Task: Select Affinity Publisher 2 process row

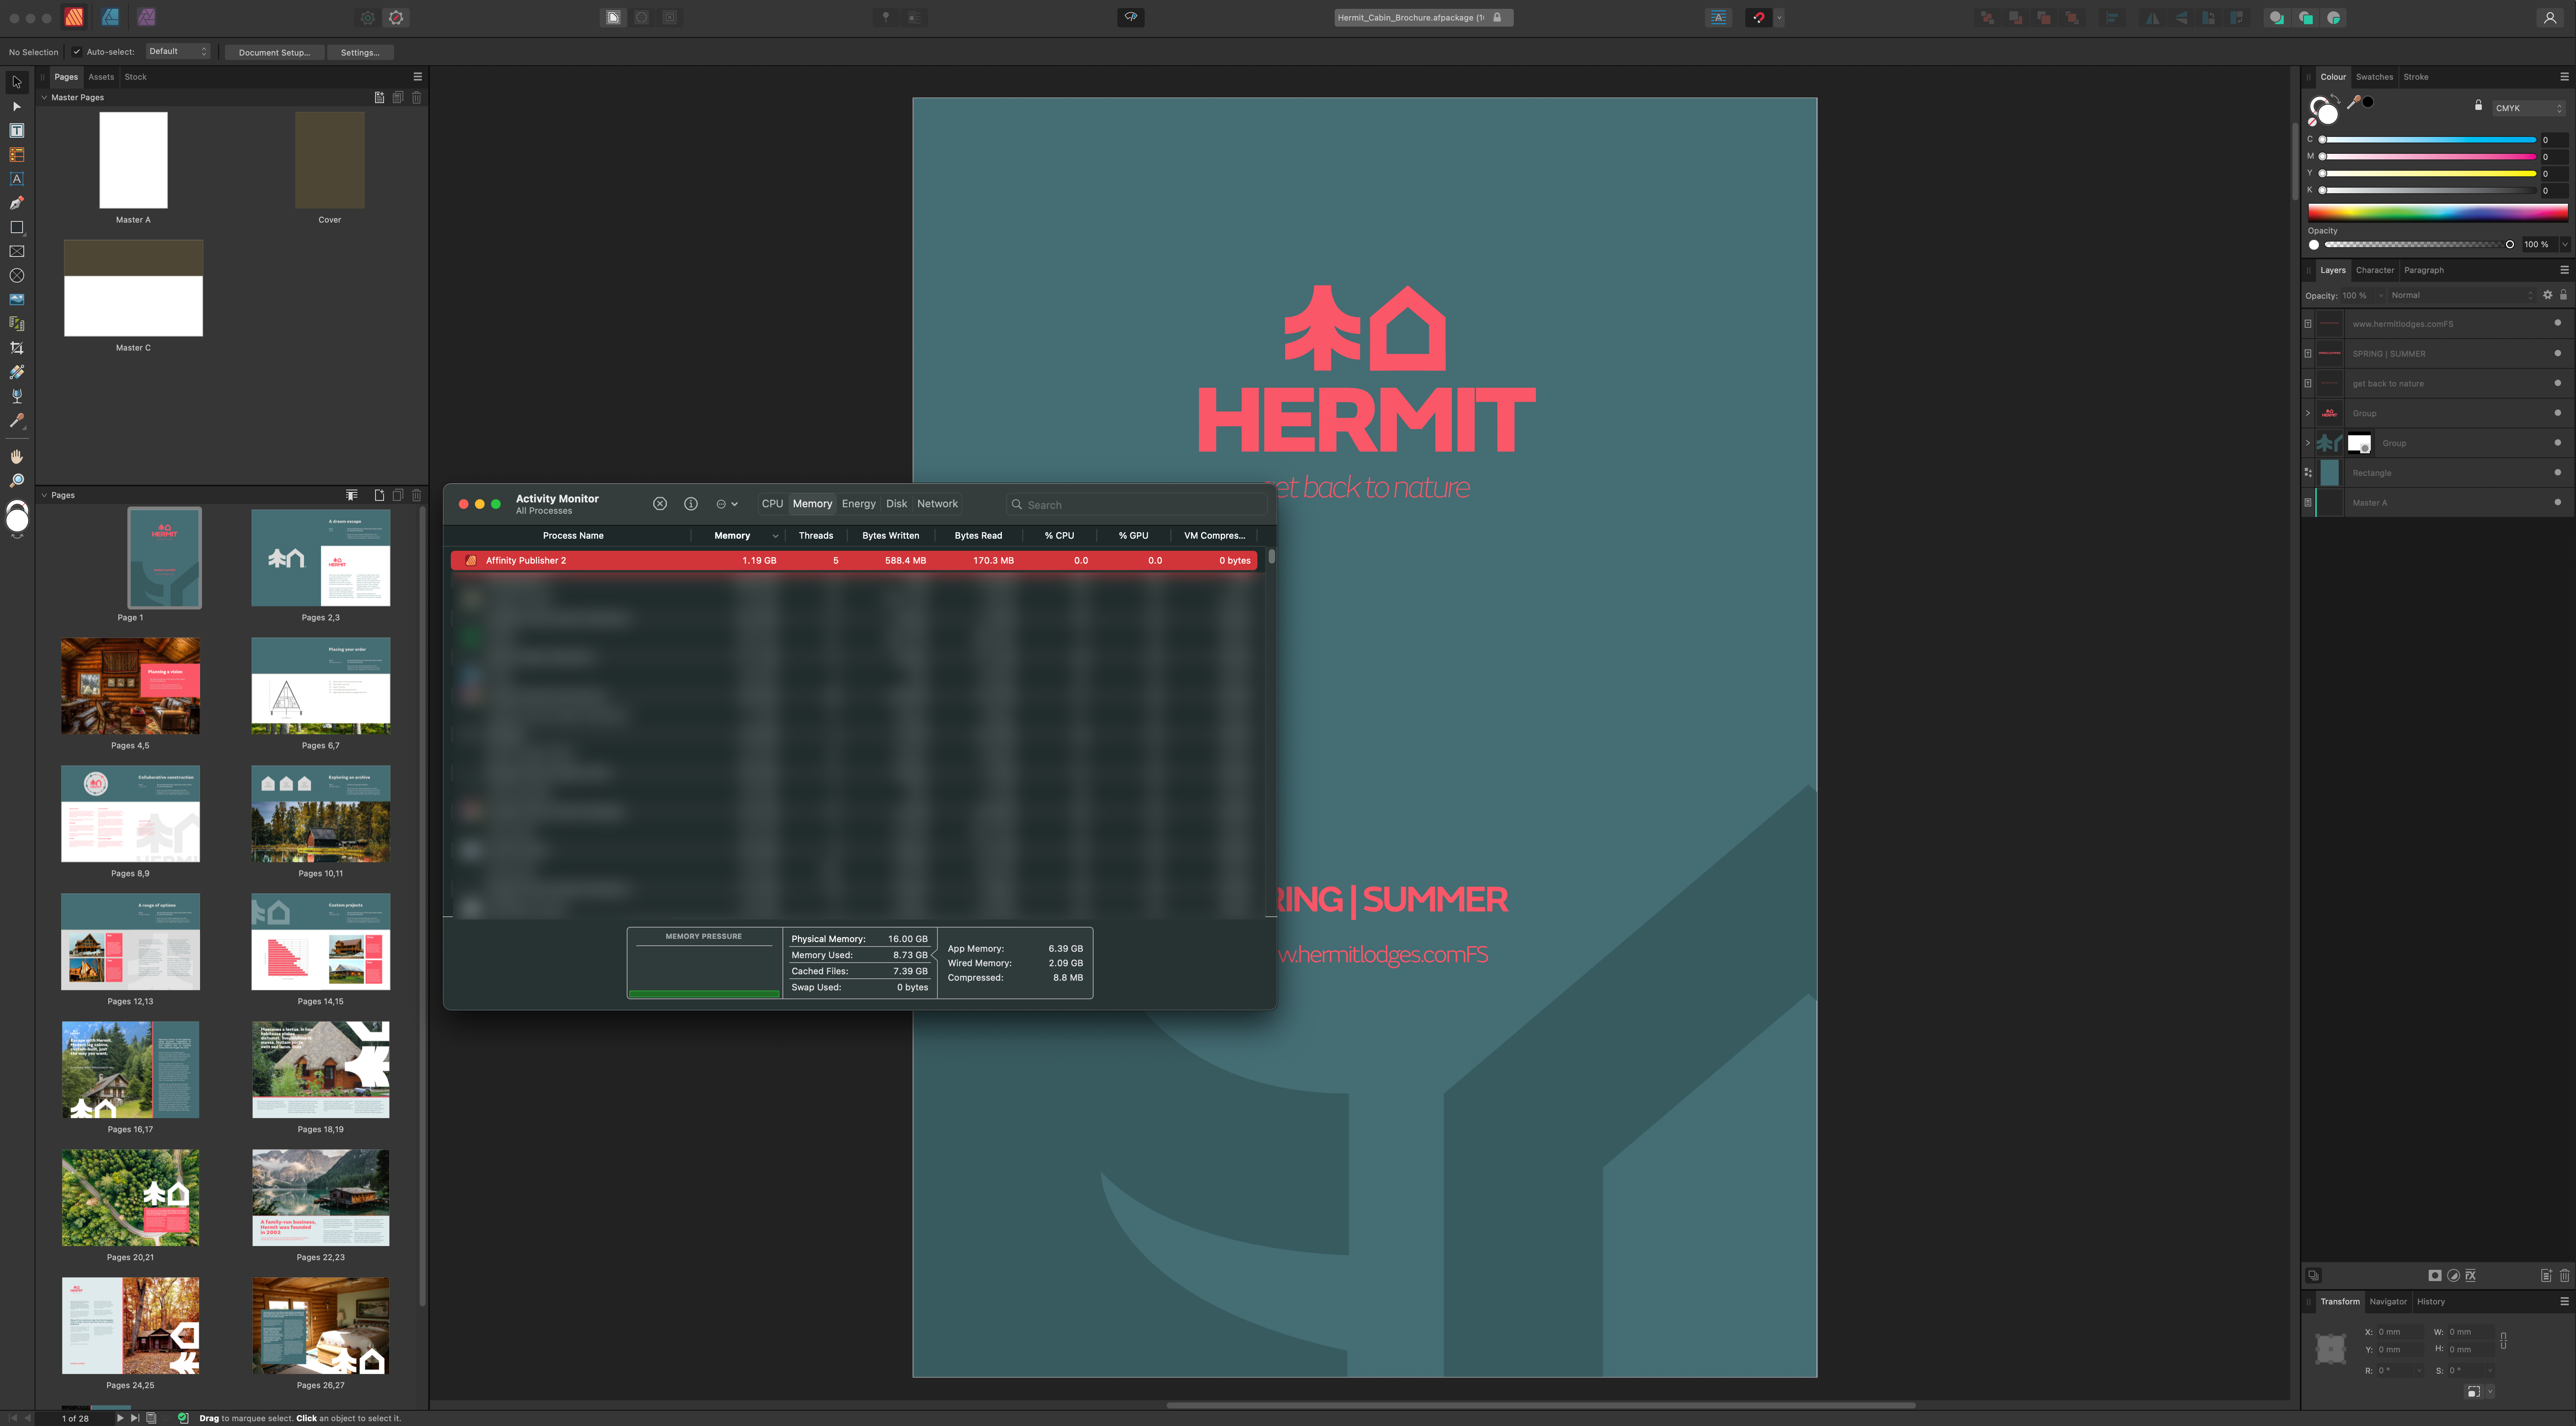Action: tap(854, 561)
